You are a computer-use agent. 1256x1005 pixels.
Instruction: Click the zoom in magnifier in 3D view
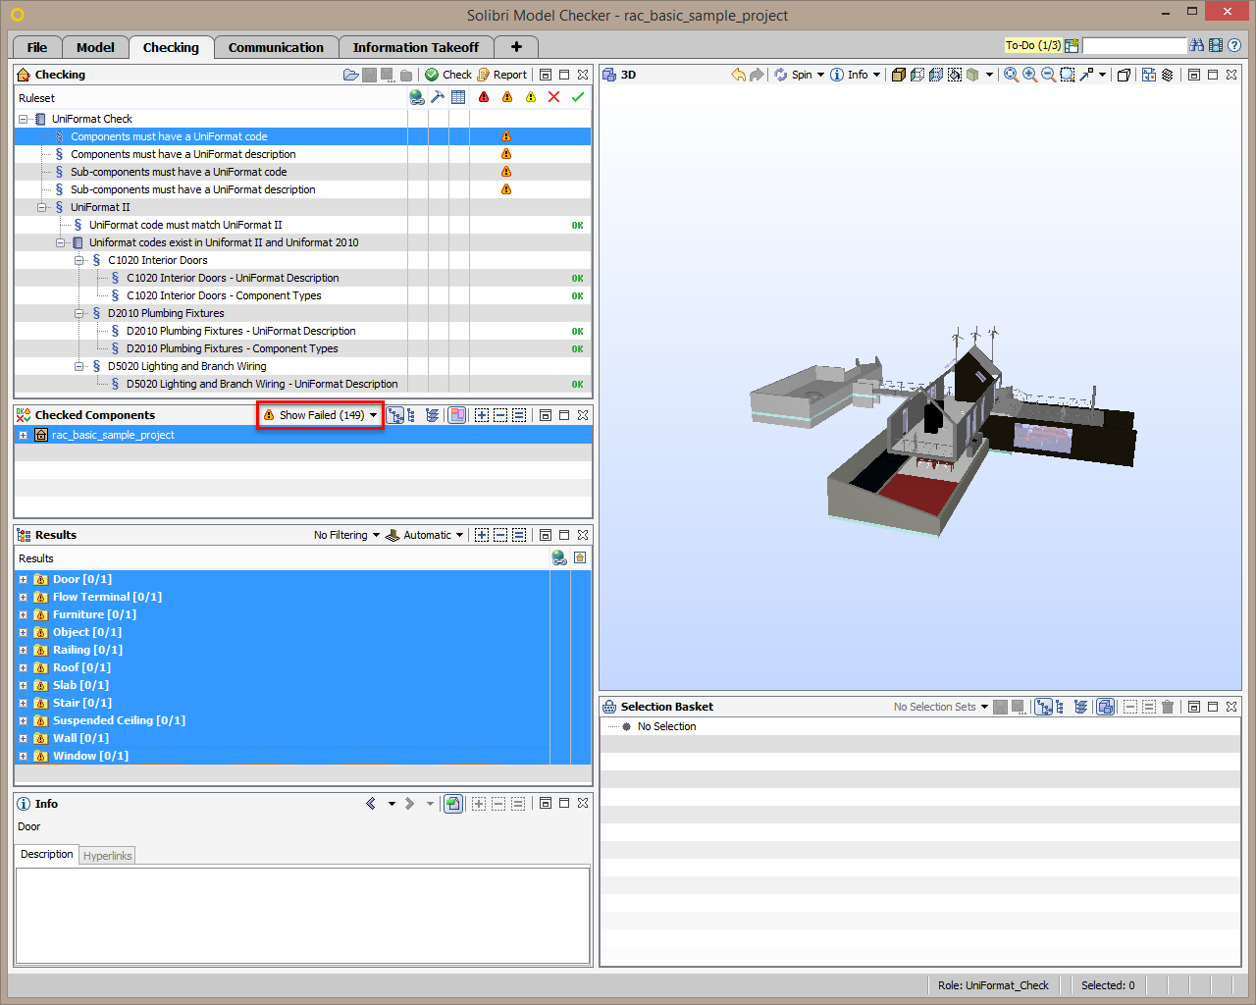point(1029,75)
